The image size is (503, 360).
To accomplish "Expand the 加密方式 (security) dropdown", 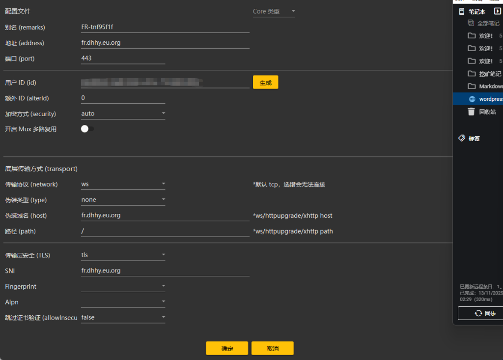I will pos(123,114).
